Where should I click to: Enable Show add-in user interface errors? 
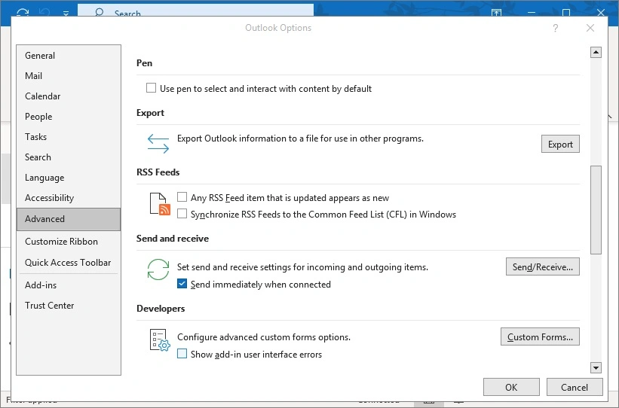182,354
